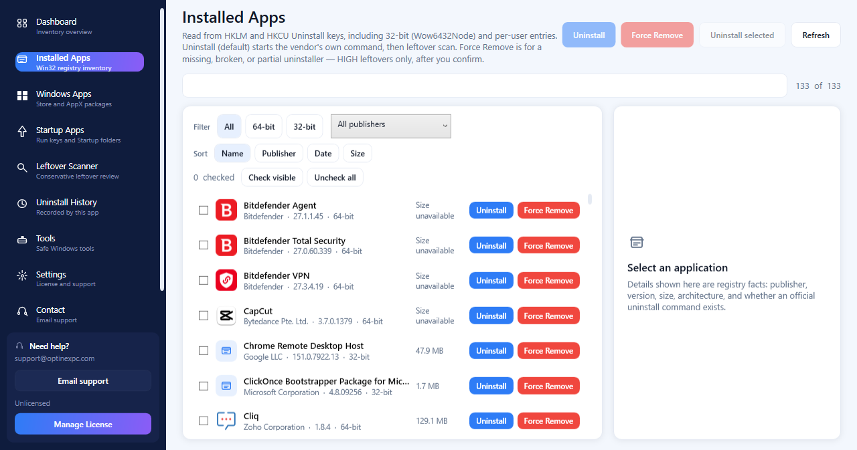Image resolution: width=857 pixels, height=450 pixels.
Task: Open the Settings page
Action: pos(80,278)
